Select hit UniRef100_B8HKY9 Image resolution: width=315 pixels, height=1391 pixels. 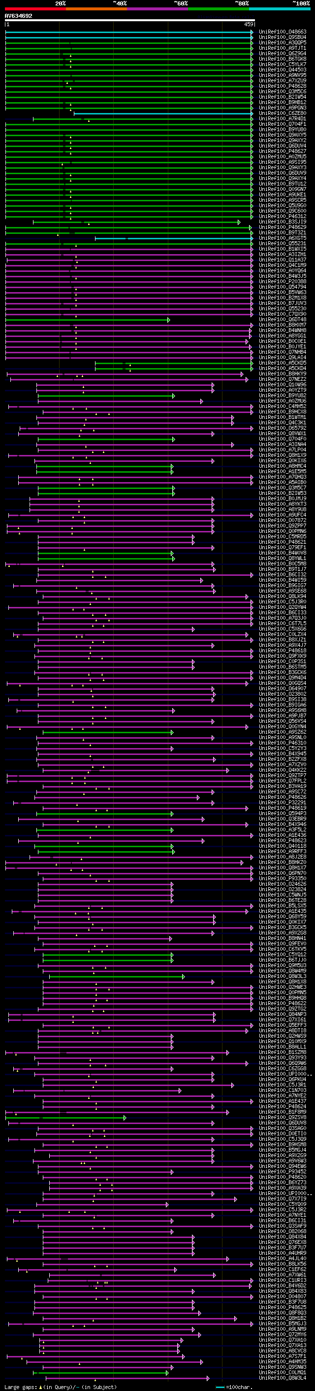[x=283, y=374]
